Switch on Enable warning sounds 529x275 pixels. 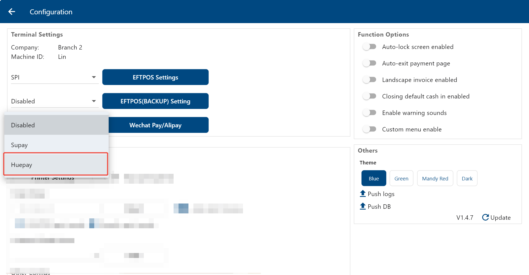click(x=369, y=113)
